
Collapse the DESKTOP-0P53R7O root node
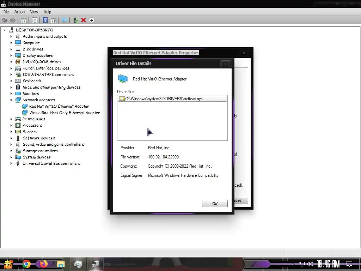click(4, 30)
